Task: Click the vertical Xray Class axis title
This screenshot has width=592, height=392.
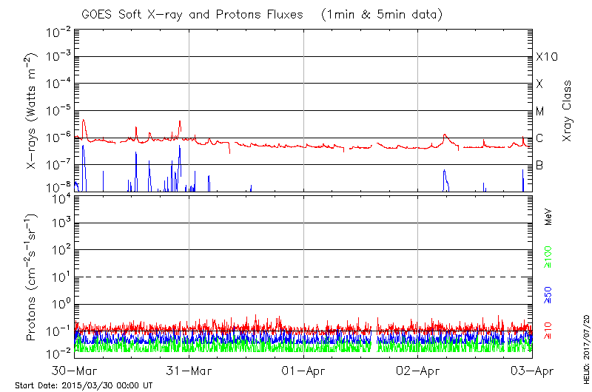Action: [x=568, y=111]
